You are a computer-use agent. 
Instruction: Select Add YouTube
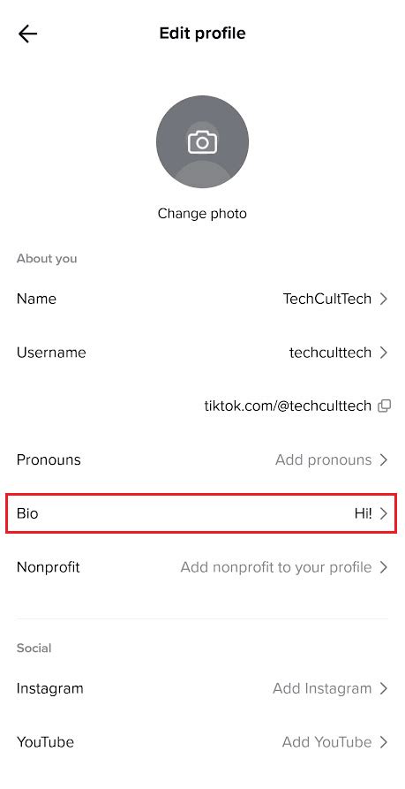point(327,742)
